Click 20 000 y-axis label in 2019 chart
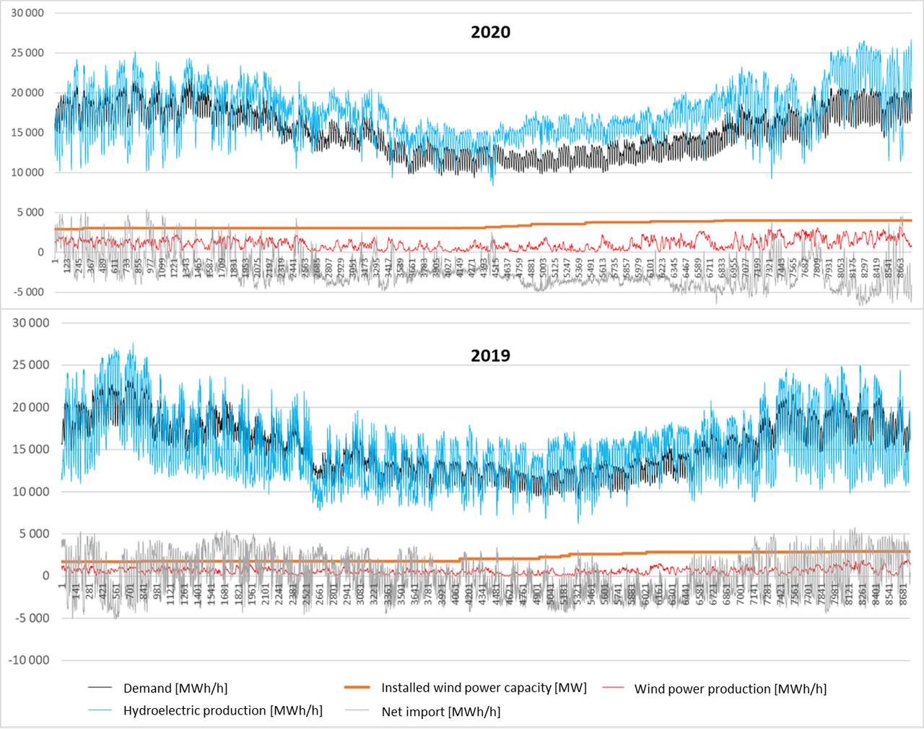The image size is (924, 729). [x=31, y=407]
